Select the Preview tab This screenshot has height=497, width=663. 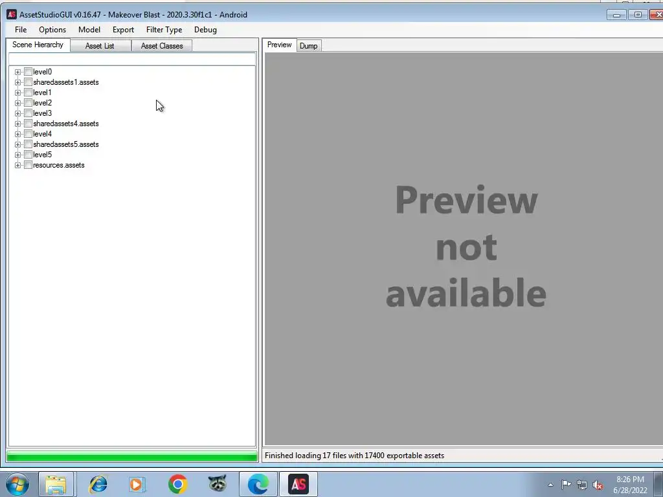pos(280,45)
